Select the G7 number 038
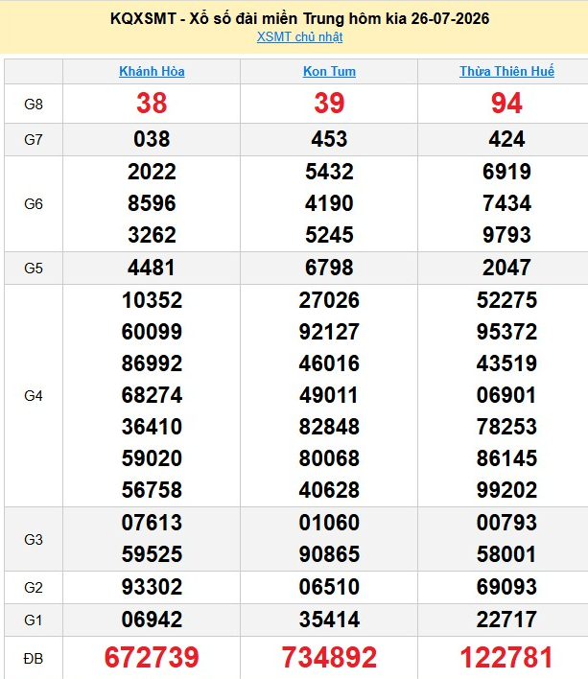This screenshot has width=588, height=679. click(x=152, y=139)
